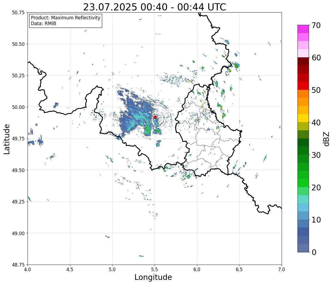Viewport: 333px width, 284px height.
Task: Click the latitude tick label 50.50
Action: click(x=18, y=44)
